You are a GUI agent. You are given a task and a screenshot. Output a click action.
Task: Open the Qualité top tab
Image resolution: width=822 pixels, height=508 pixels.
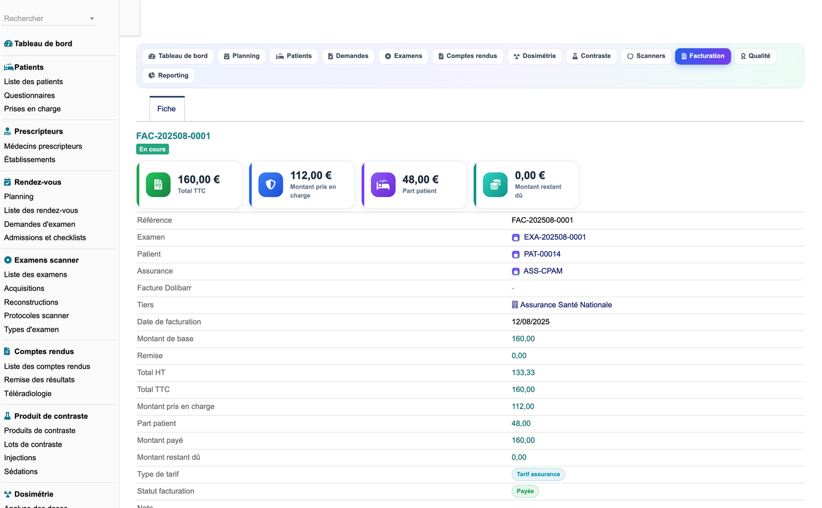tap(755, 56)
